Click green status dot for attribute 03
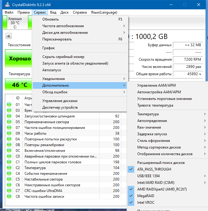This screenshot has height=211, width=208. 9,110
